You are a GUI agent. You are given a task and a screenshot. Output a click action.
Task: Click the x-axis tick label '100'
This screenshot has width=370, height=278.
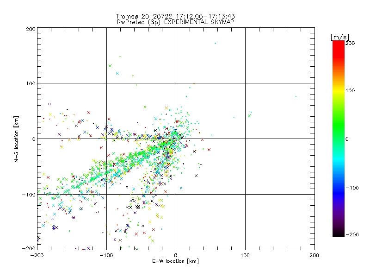[x=245, y=255]
